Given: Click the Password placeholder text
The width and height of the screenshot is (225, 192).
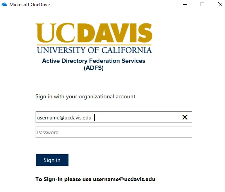Looking at the screenshot, I should pos(48,132).
